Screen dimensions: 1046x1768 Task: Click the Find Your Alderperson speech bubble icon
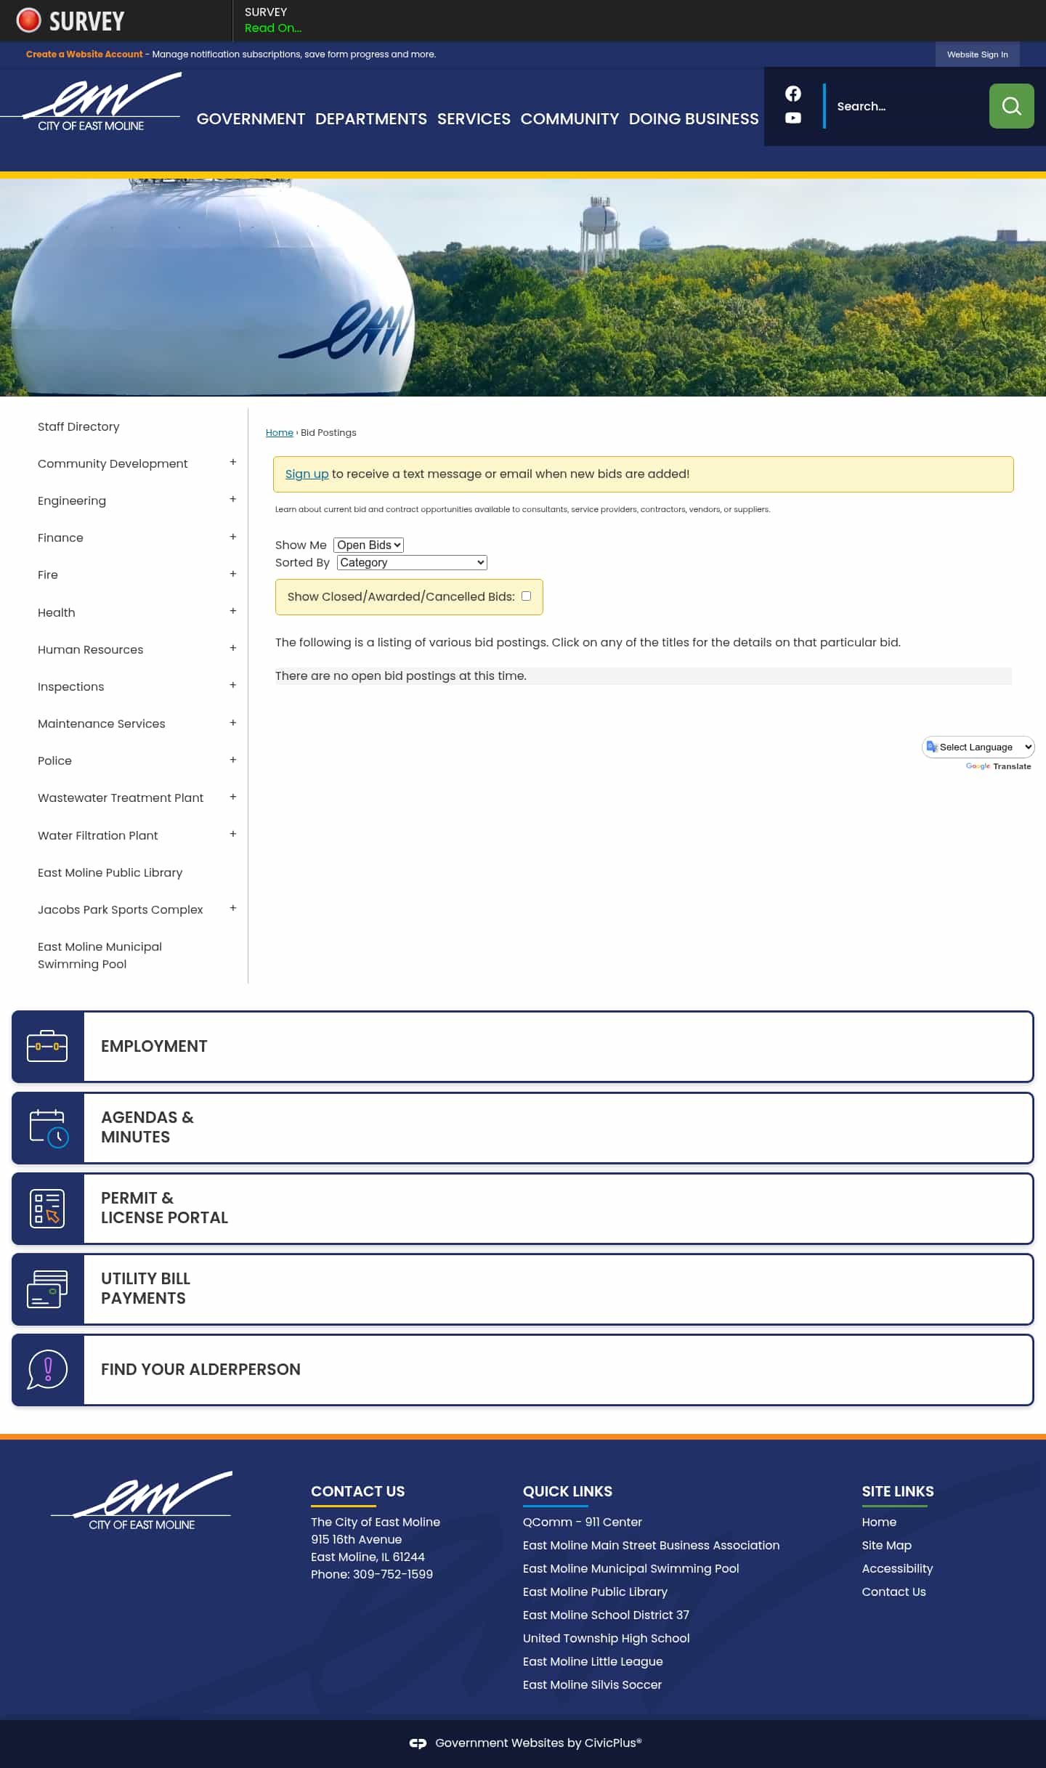pyautogui.click(x=47, y=1369)
